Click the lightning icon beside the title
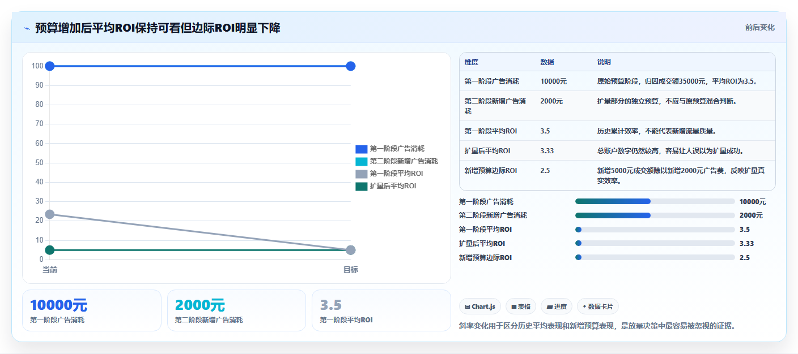This screenshot has height=354, width=798. pyautogui.click(x=27, y=28)
